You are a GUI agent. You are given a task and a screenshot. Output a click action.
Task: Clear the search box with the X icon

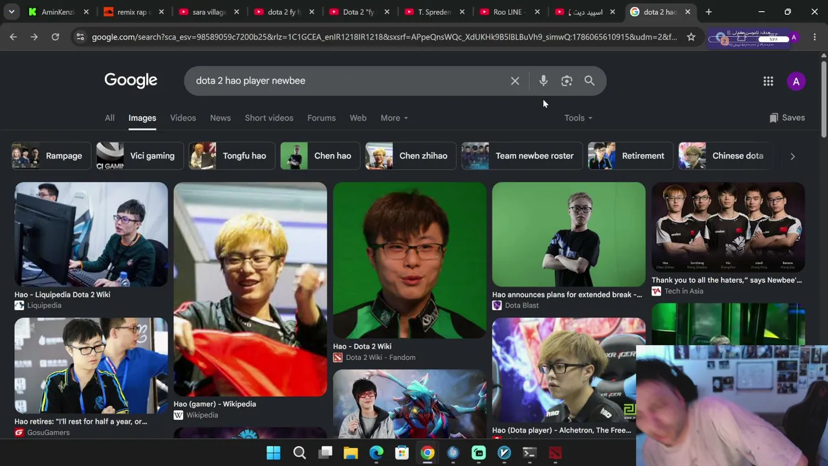(x=515, y=81)
